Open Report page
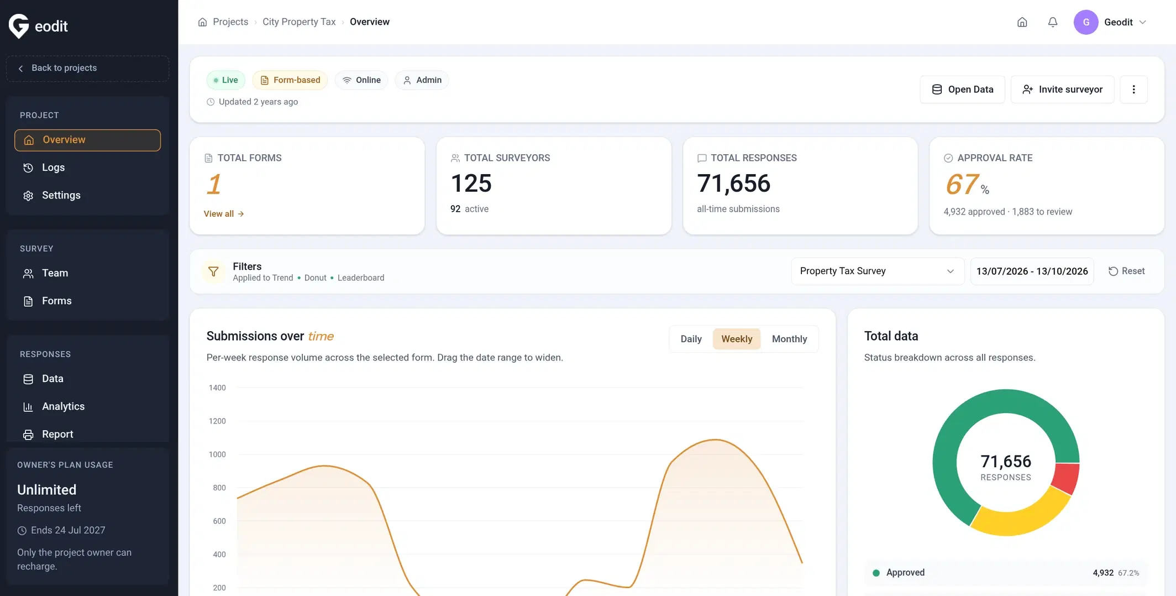Viewport: 1176px width, 596px height. [x=87, y=434]
